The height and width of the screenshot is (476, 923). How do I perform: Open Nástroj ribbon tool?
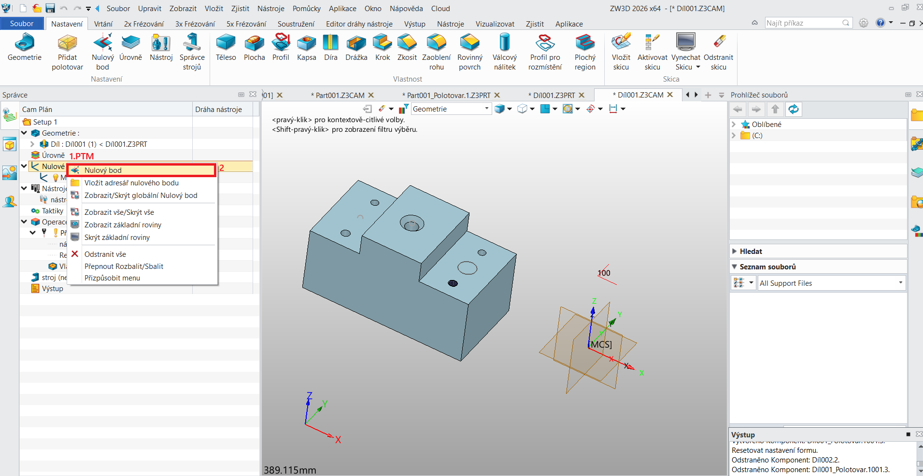(161, 47)
